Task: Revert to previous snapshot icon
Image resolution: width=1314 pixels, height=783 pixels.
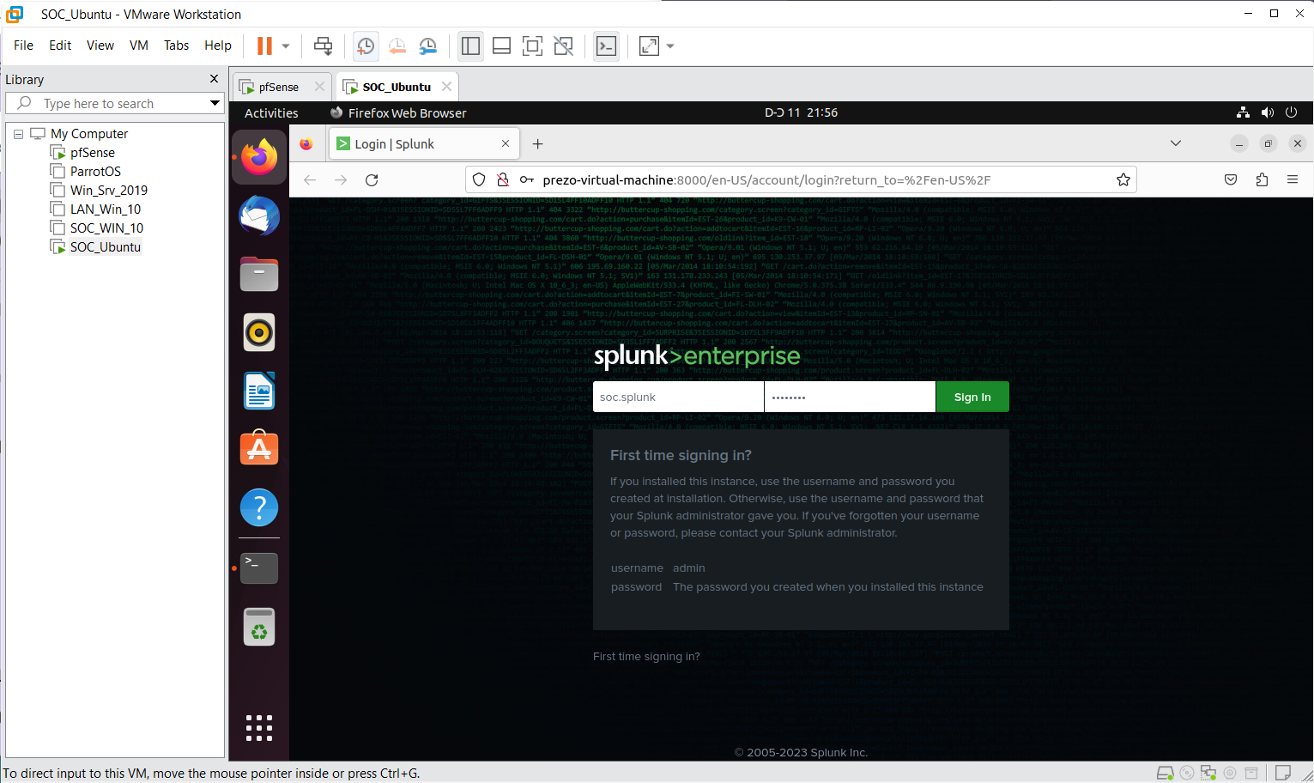Action: point(397,46)
